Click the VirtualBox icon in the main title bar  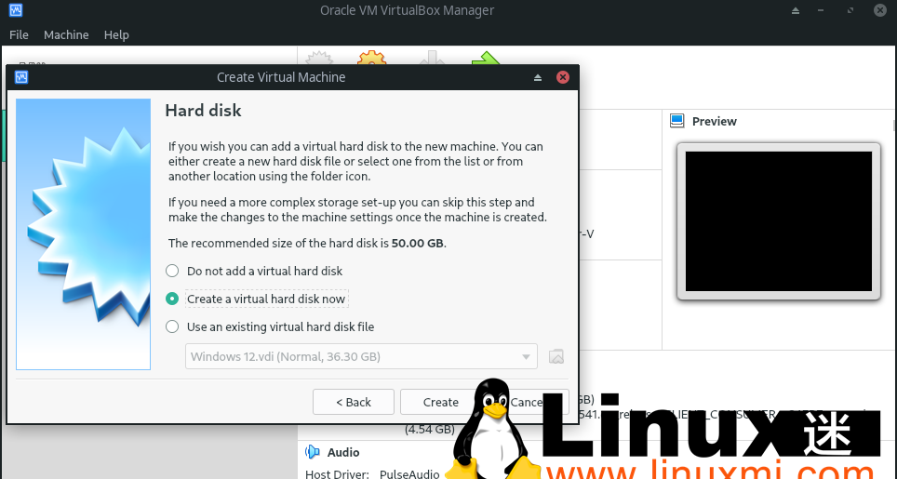[x=16, y=10]
